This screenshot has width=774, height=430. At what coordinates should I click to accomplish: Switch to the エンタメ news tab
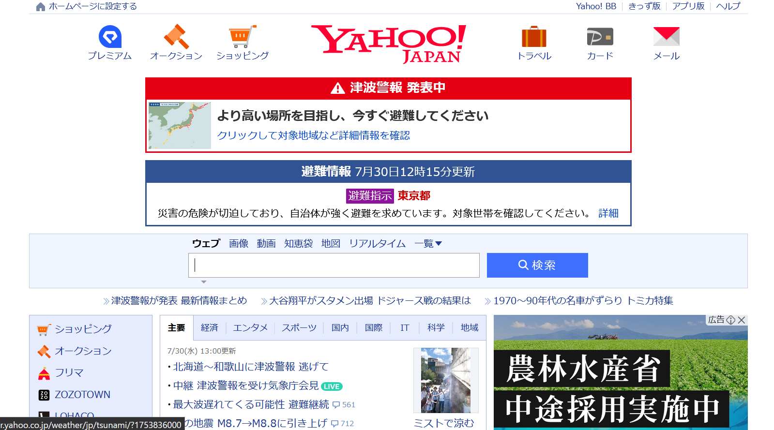[250, 327]
